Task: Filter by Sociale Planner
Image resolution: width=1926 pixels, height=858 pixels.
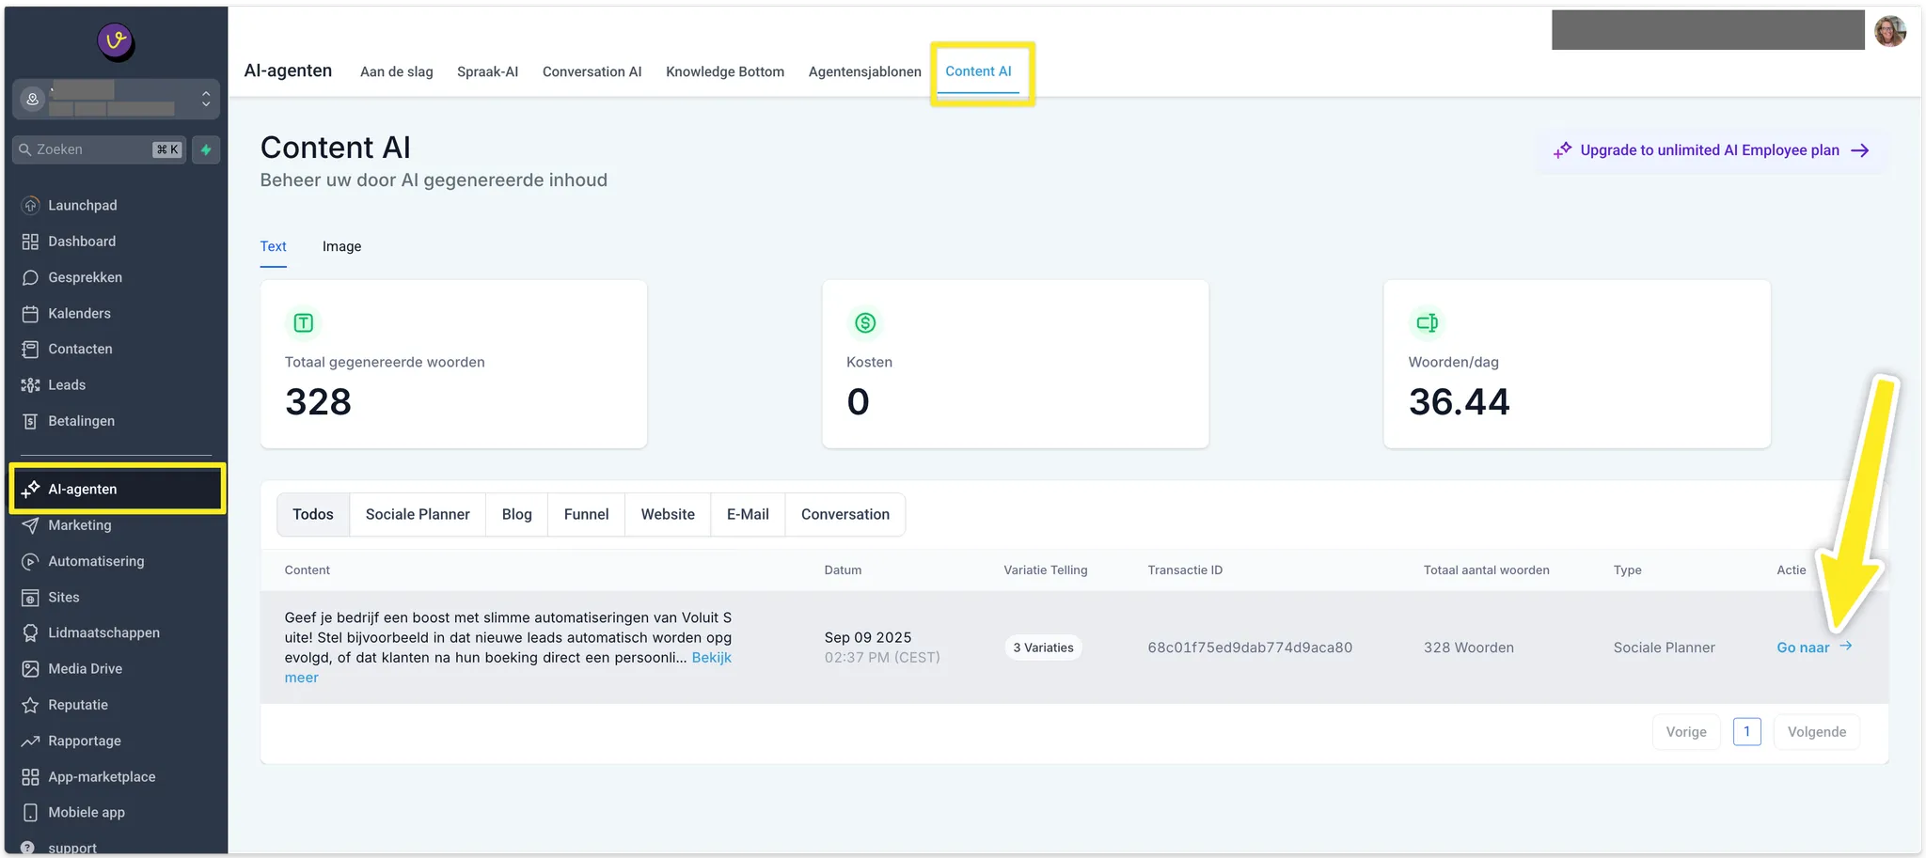Action: point(418,514)
